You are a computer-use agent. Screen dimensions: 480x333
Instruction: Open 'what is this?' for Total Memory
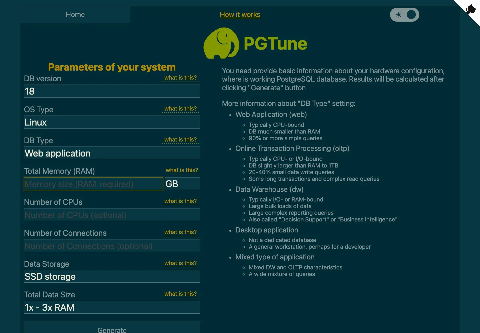182,170
